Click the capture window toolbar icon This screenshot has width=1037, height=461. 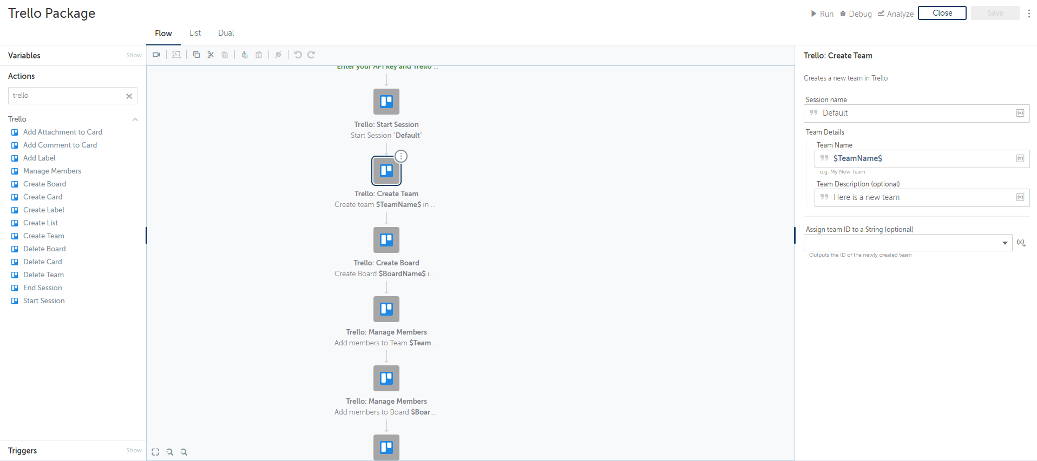point(176,55)
